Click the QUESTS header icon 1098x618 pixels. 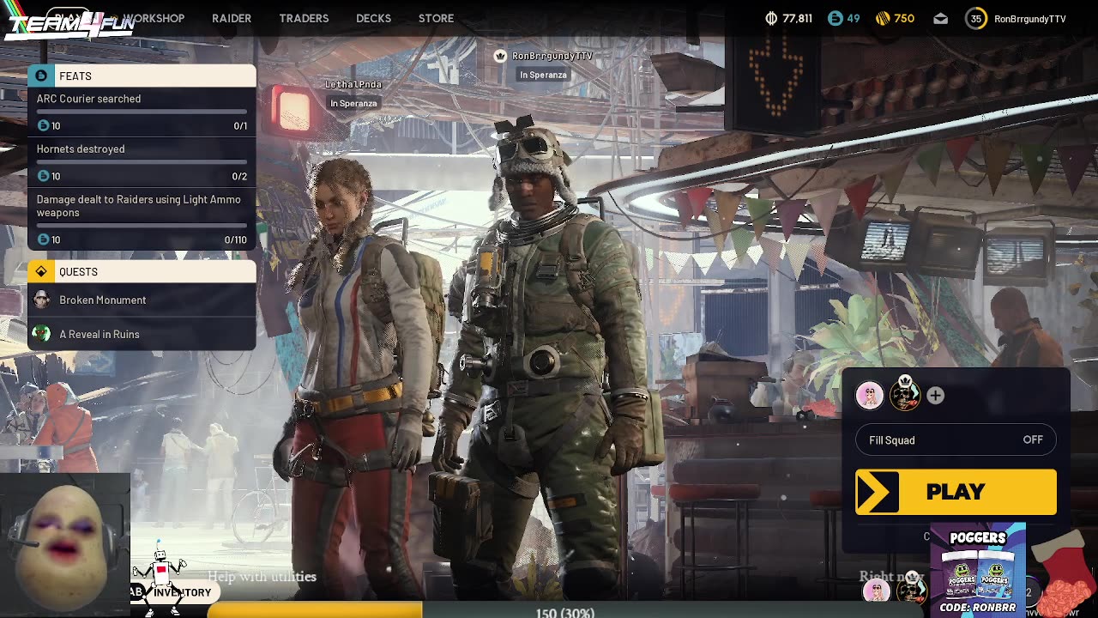[x=41, y=271]
